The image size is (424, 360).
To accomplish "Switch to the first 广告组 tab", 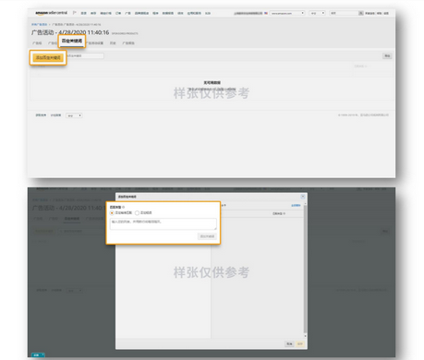I will point(37,43).
